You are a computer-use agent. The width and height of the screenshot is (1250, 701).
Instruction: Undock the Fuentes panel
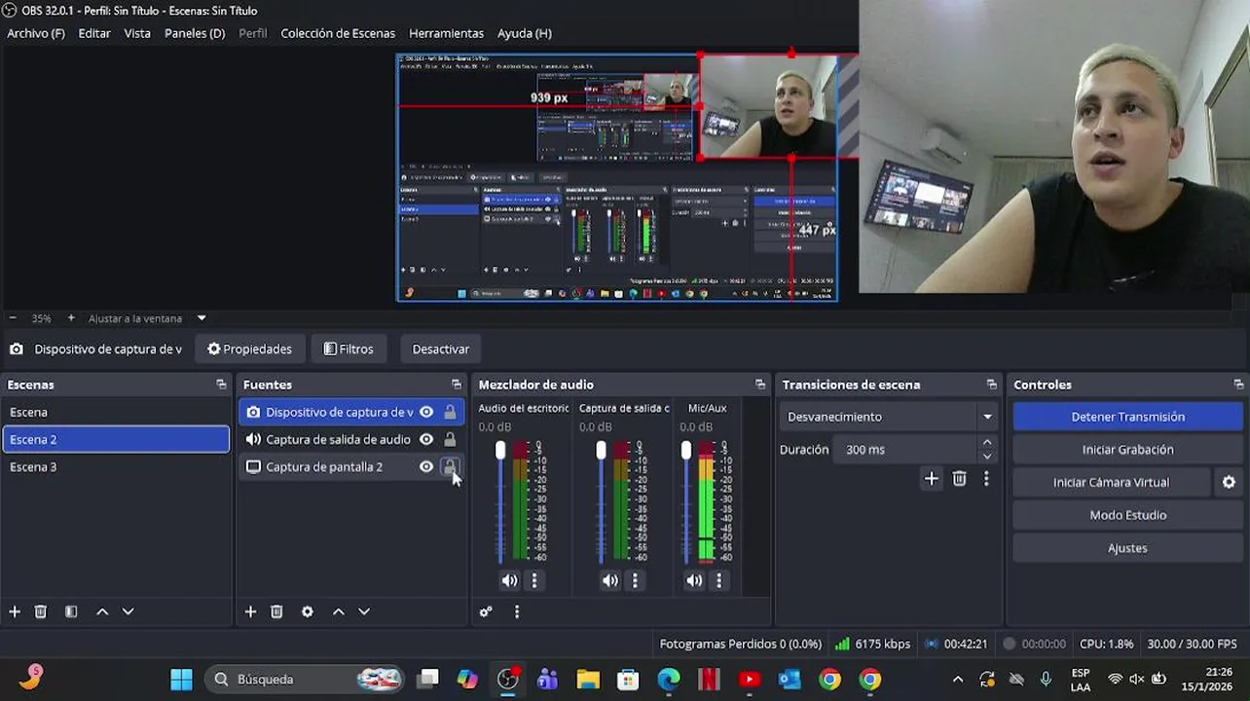point(457,385)
